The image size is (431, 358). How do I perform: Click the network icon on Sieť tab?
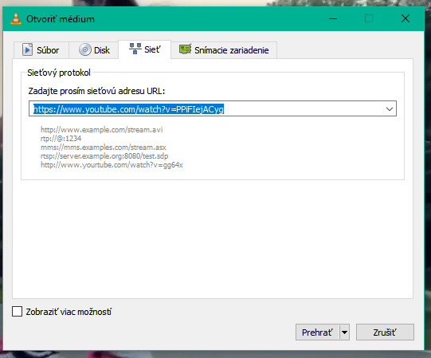tap(135, 49)
